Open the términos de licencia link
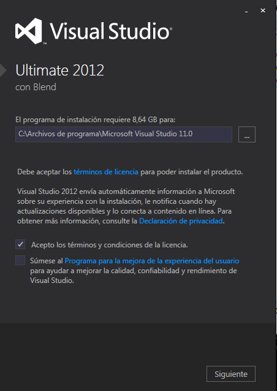The height and width of the screenshot is (391, 277). [106, 172]
